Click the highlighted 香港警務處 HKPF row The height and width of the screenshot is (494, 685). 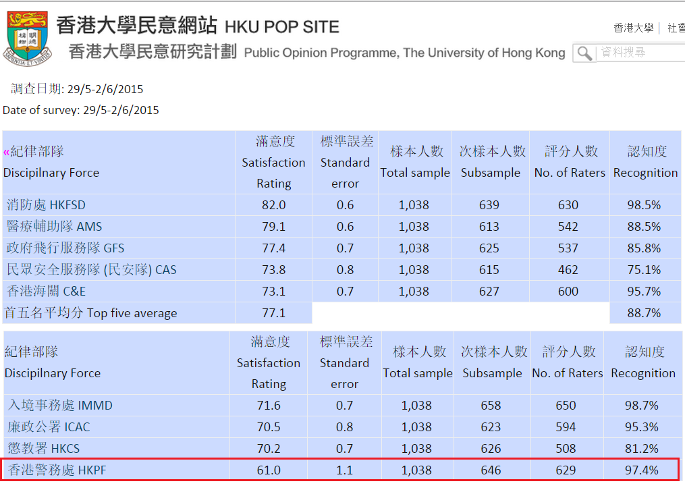(340, 470)
